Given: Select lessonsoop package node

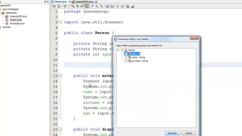Looking at the screenshot, I should click(x=11, y=12).
